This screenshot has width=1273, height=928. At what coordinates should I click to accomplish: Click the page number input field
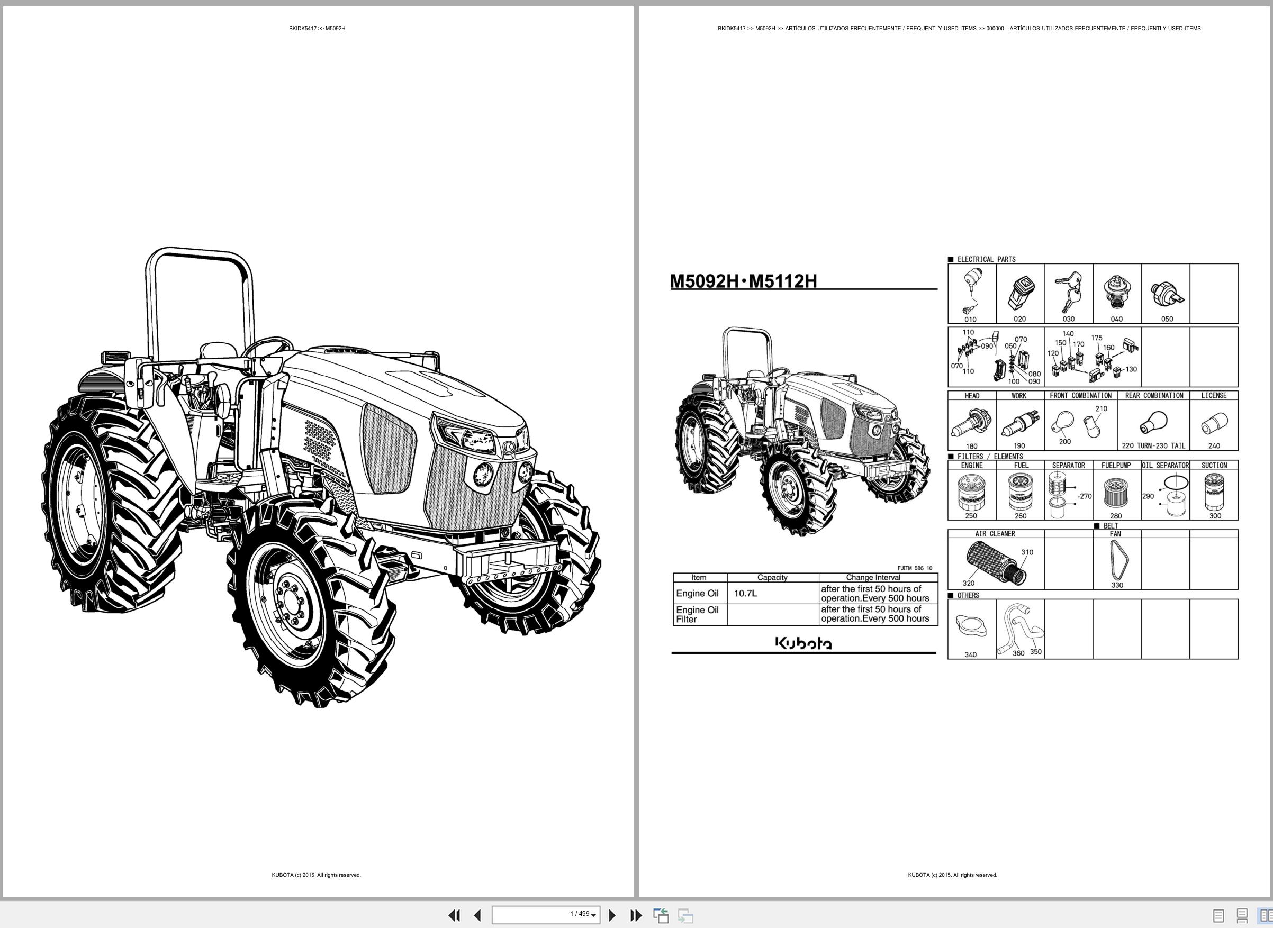546,915
